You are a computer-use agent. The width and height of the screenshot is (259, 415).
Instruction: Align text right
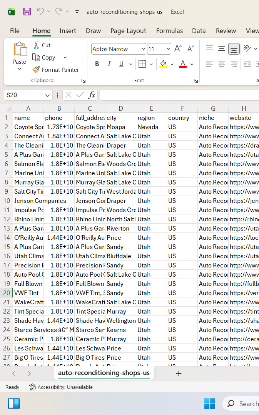[234, 64]
